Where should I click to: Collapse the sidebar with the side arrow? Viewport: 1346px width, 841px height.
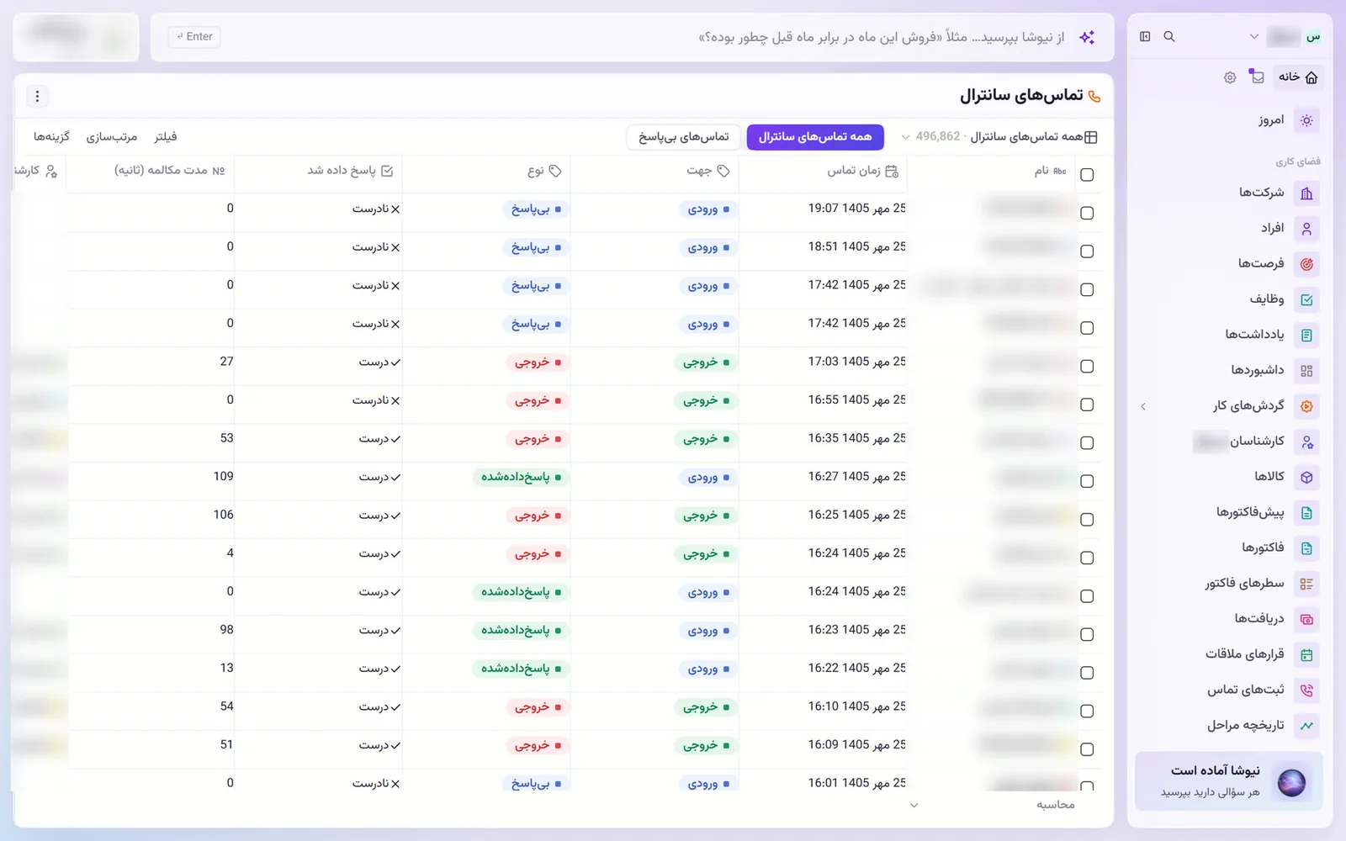pyautogui.click(x=1143, y=407)
